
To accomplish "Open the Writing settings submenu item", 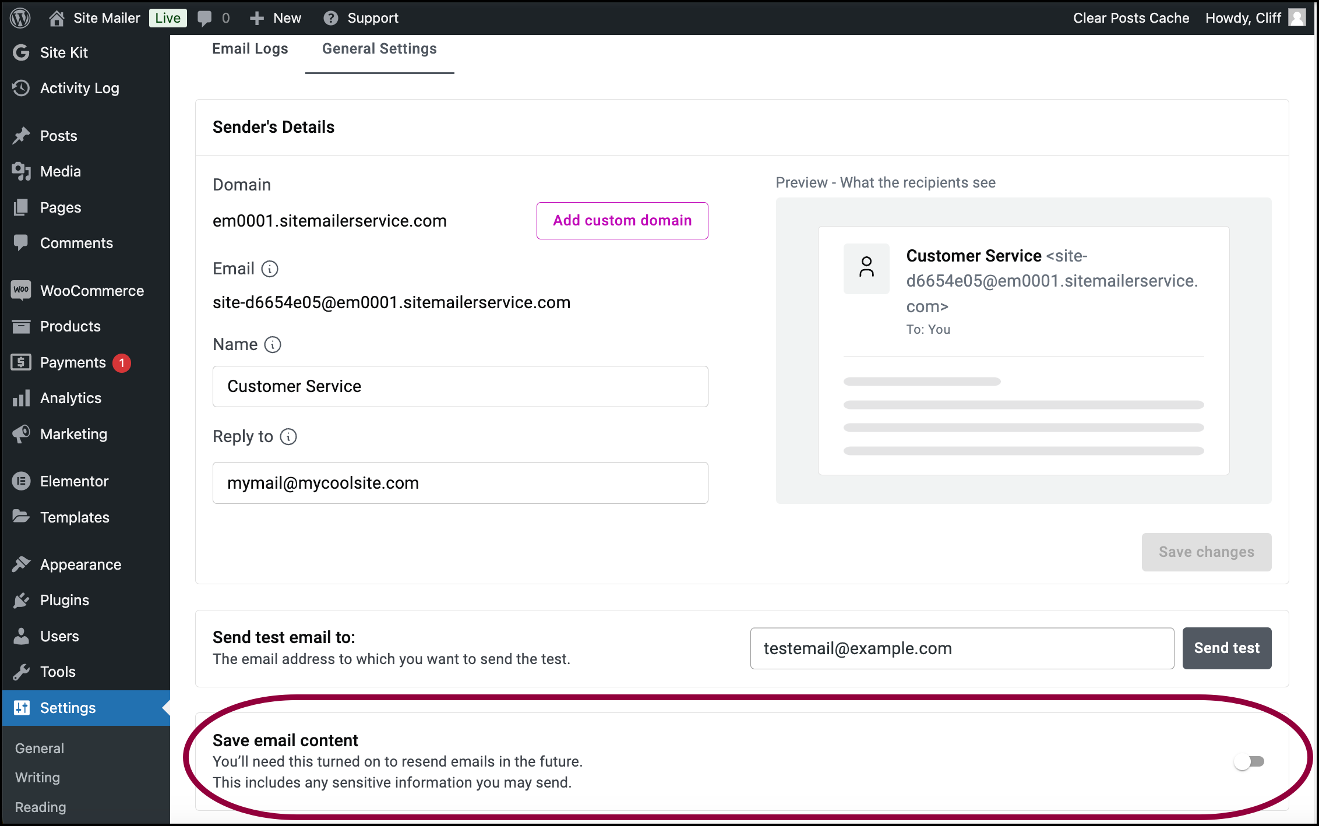I will (37, 778).
